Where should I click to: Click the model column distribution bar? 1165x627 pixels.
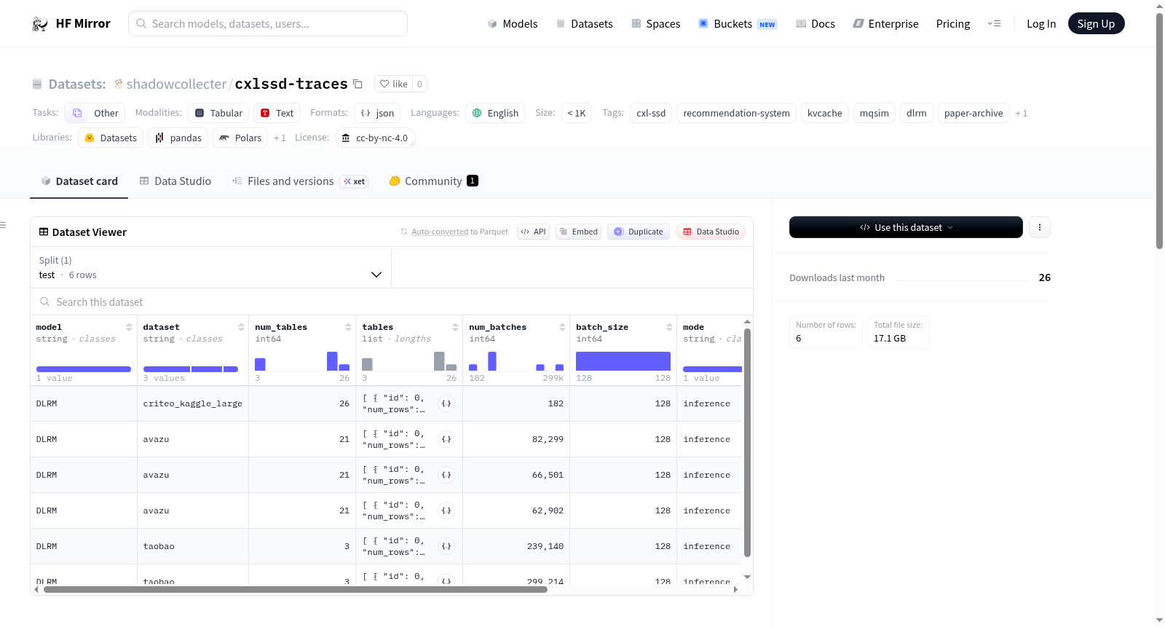[84, 369]
